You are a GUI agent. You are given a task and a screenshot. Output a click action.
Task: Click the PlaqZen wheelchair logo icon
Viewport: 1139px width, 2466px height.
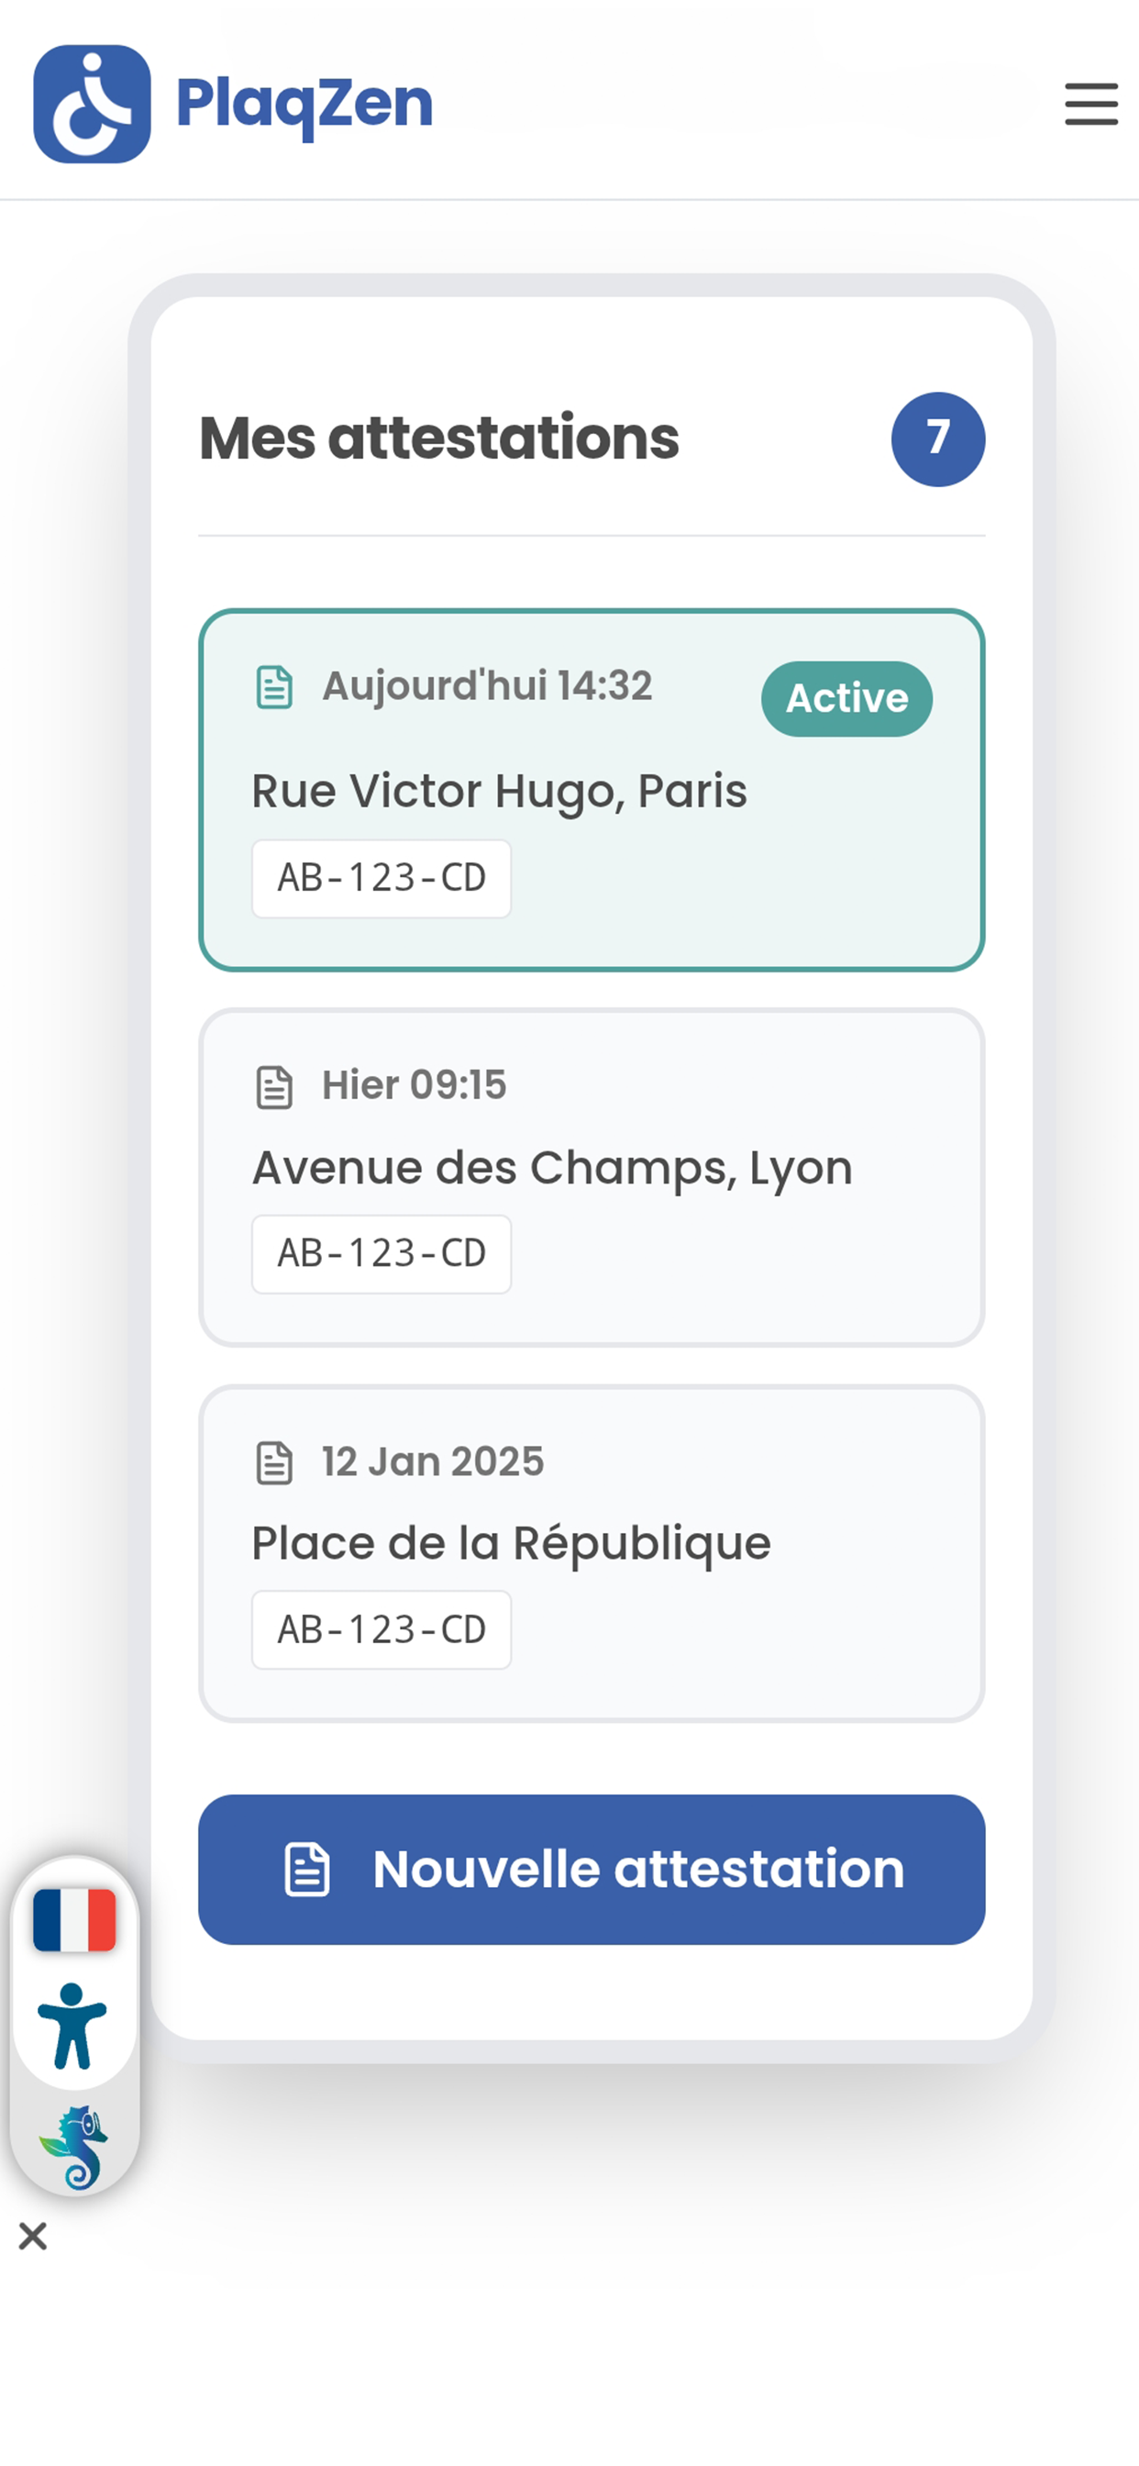92,104
